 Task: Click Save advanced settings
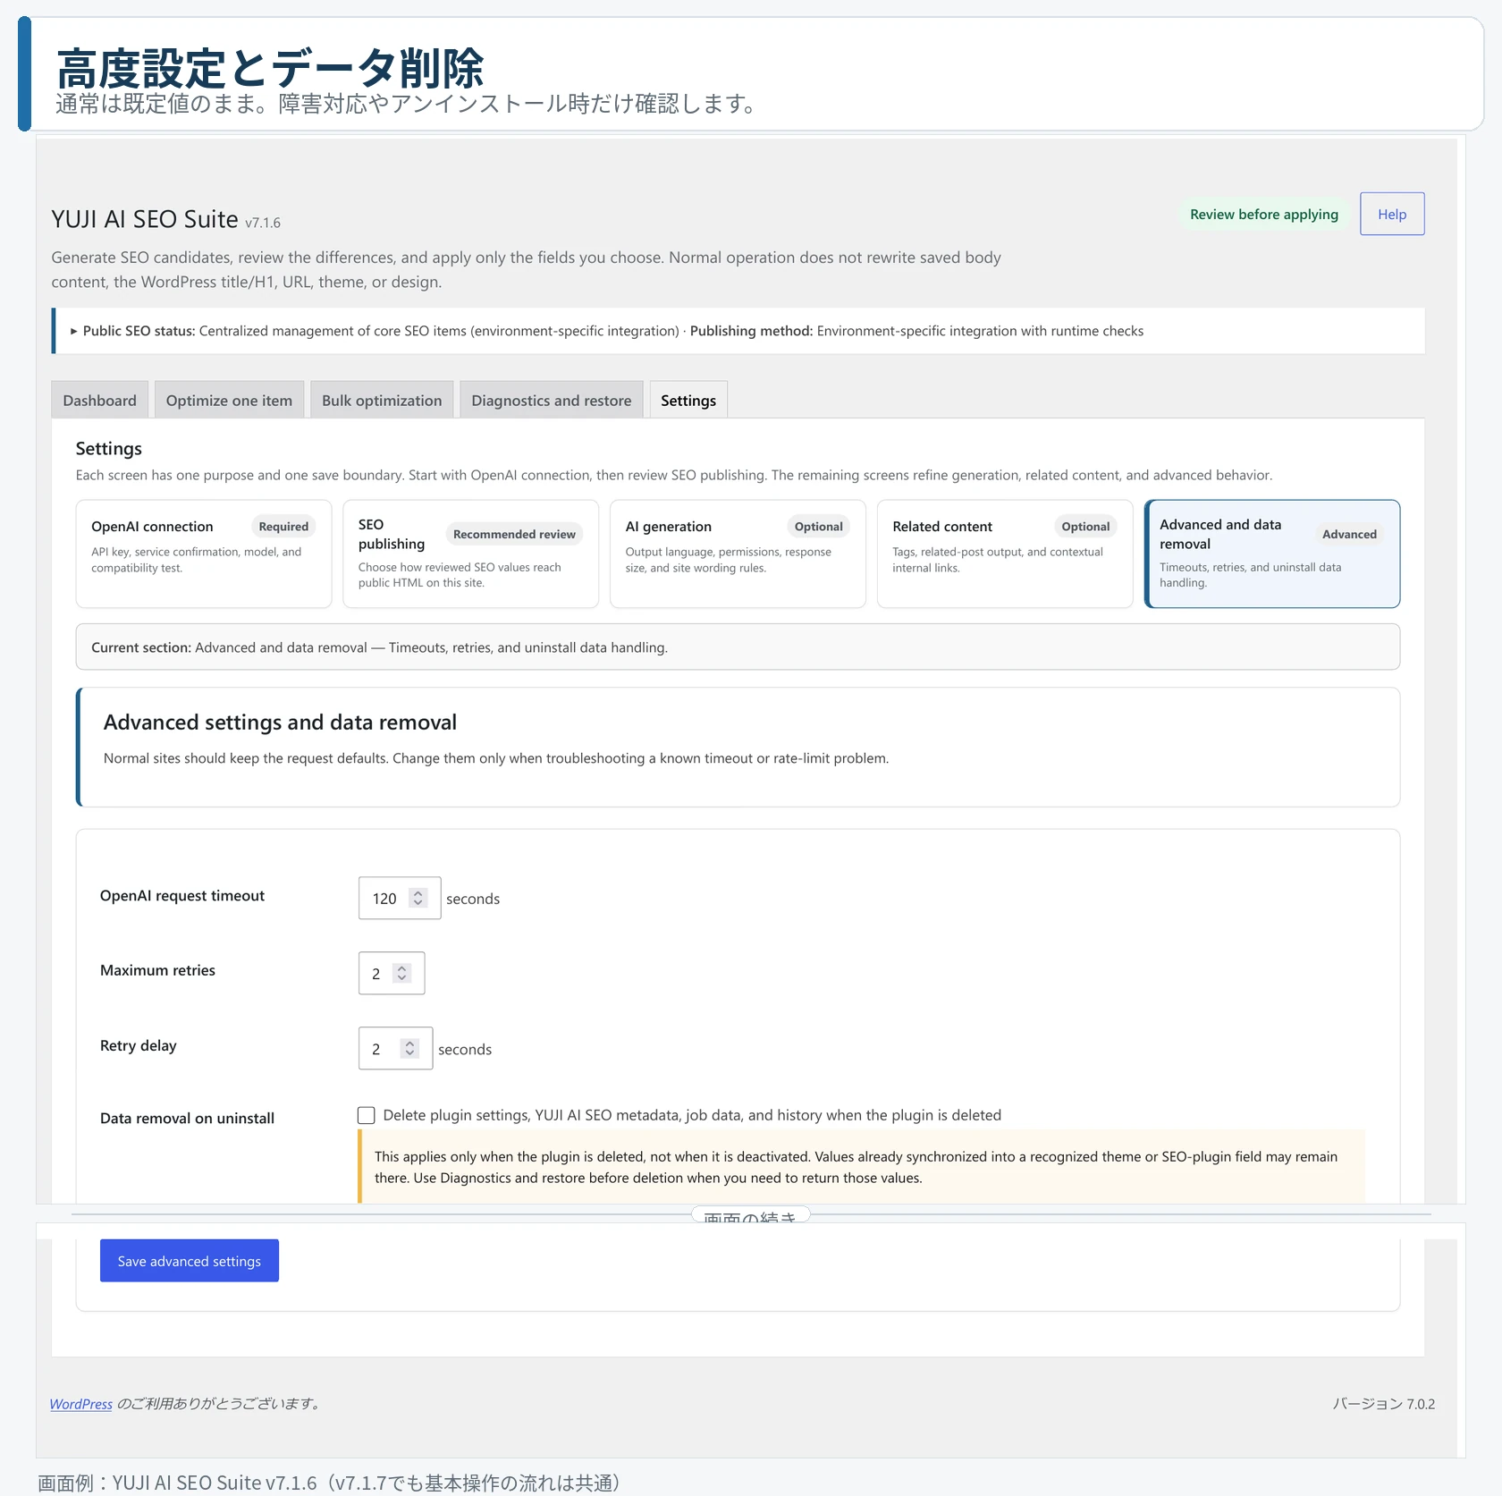point(190,1261)
